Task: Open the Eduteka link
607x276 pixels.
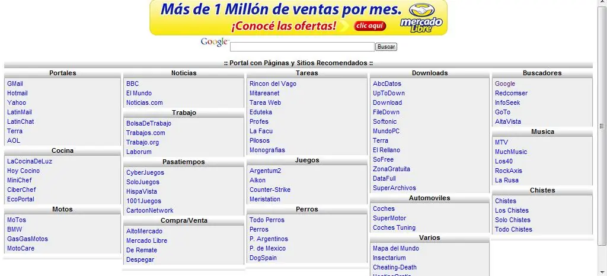Action: (x=261, y=112)
